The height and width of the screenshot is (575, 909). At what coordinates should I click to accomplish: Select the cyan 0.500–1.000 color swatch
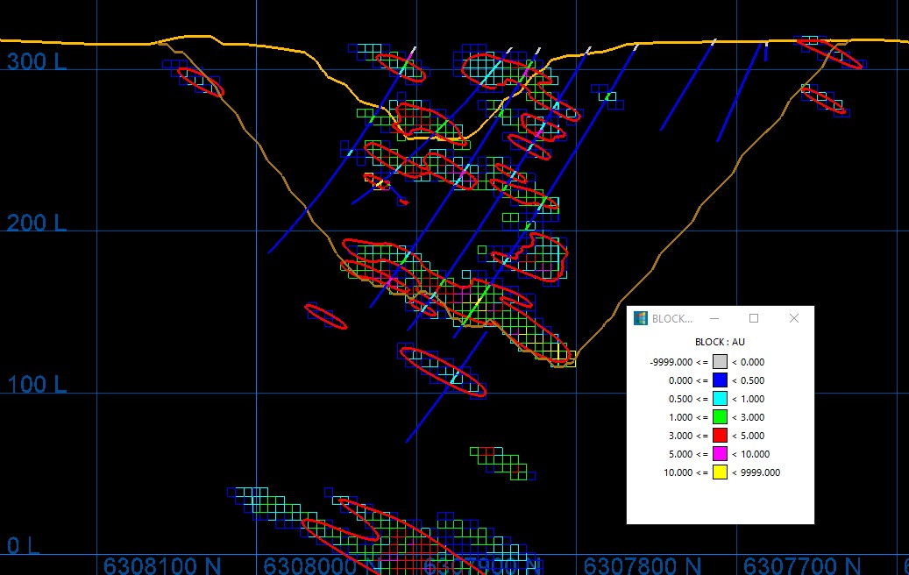pos(720,399)
